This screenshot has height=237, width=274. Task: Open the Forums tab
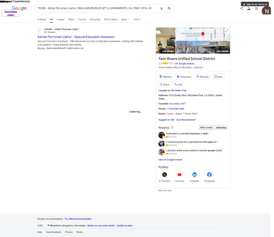pos(82,19)
